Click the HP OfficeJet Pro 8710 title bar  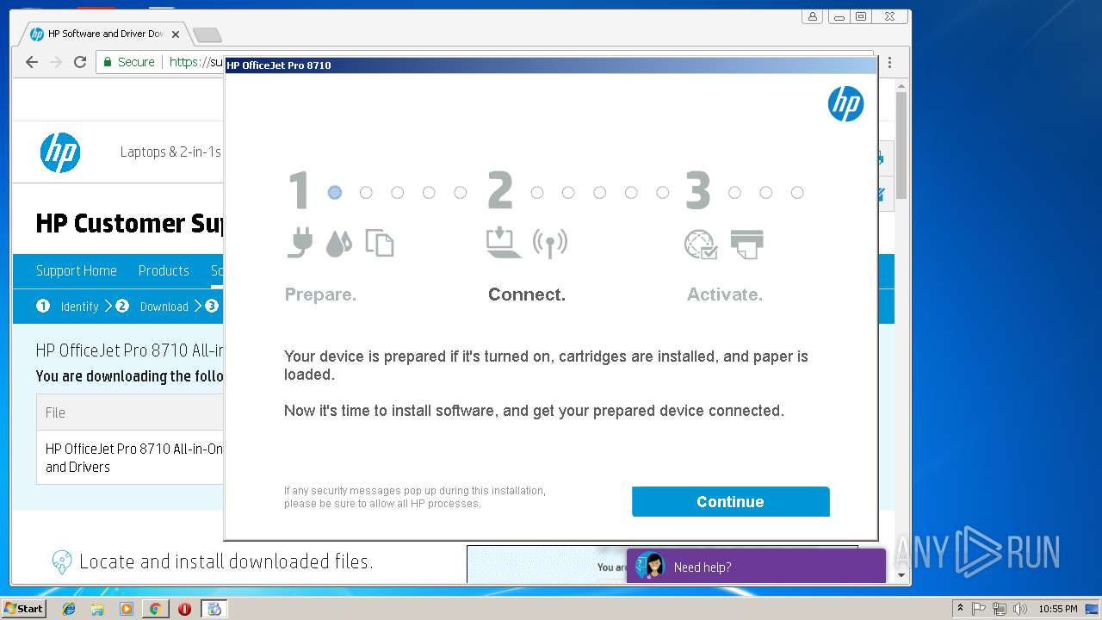[550, 65]
